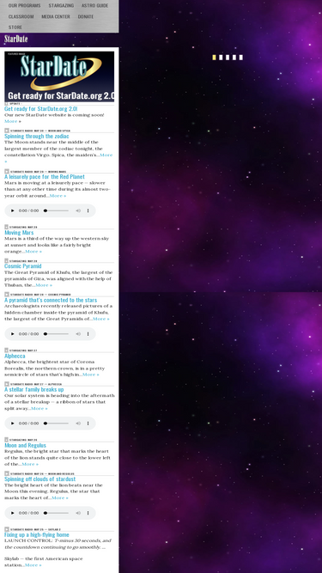Image resolution: width=322 pixels, height=573 pixels.
Task: Click category icon beside UPDATE label
Action: (6, 103)
